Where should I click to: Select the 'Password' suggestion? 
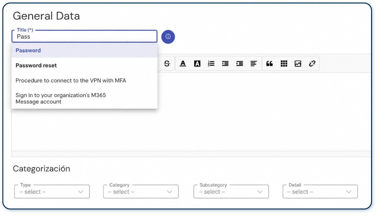point(84,50)
